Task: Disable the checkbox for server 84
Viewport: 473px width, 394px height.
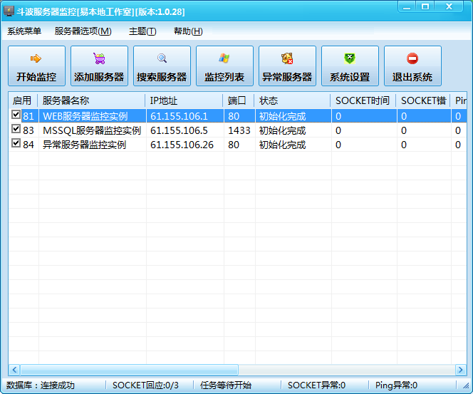Action: click(x=16, y=144)
